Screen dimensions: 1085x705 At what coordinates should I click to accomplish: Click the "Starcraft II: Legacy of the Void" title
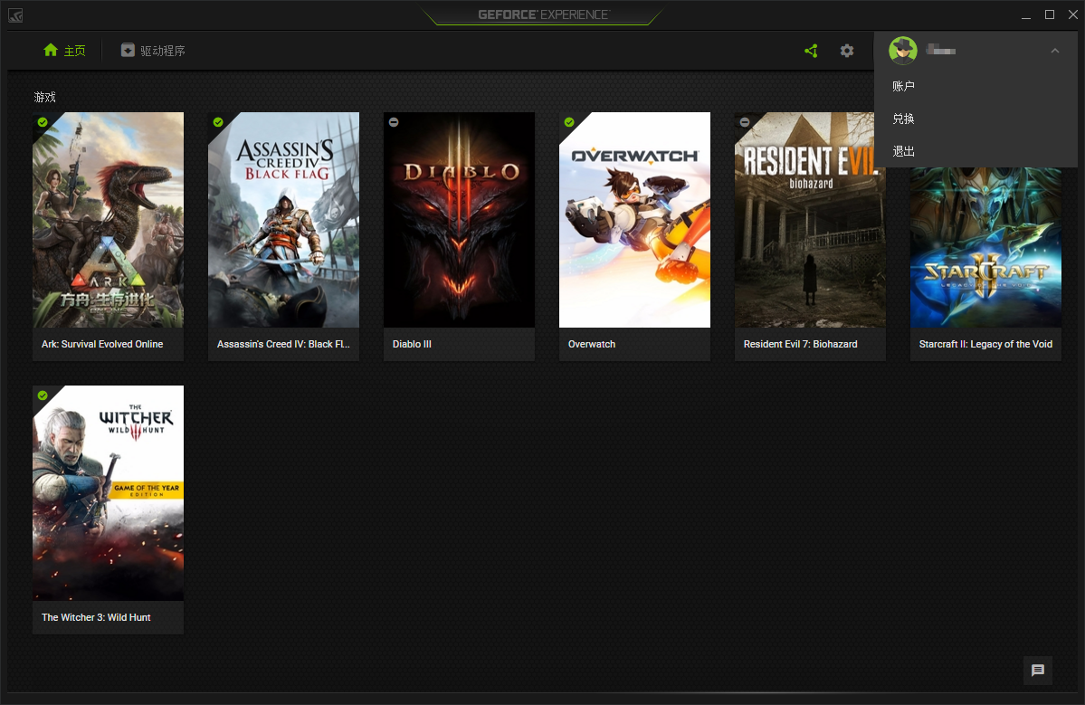985,344
